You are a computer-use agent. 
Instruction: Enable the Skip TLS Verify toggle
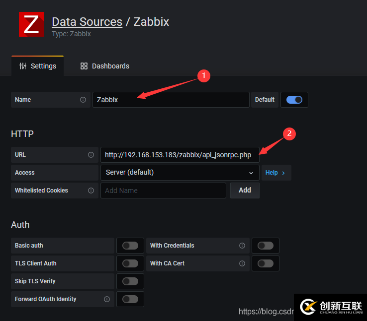pyautogui.click(x=130, y=281)
